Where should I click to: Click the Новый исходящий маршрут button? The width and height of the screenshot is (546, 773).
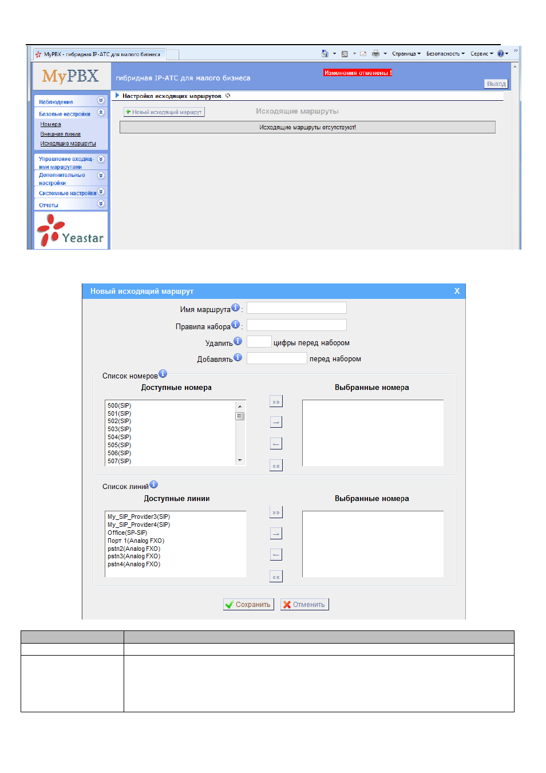click(x=164, y=112)
